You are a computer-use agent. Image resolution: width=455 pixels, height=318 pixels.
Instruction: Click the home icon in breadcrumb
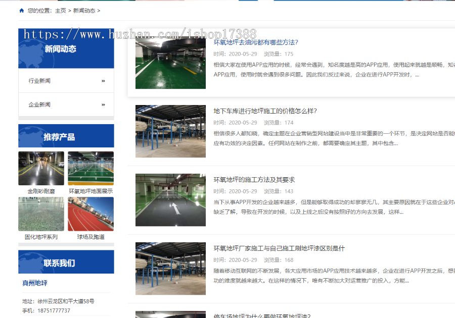(21, 11)
